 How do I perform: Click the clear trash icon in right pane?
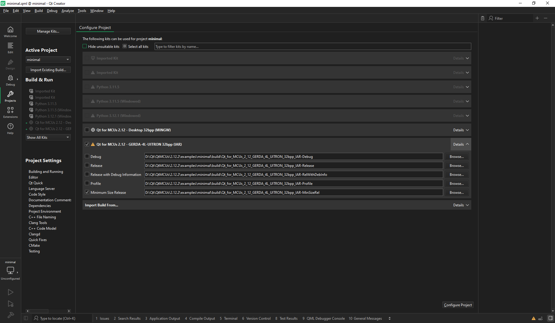click(483, 18)
